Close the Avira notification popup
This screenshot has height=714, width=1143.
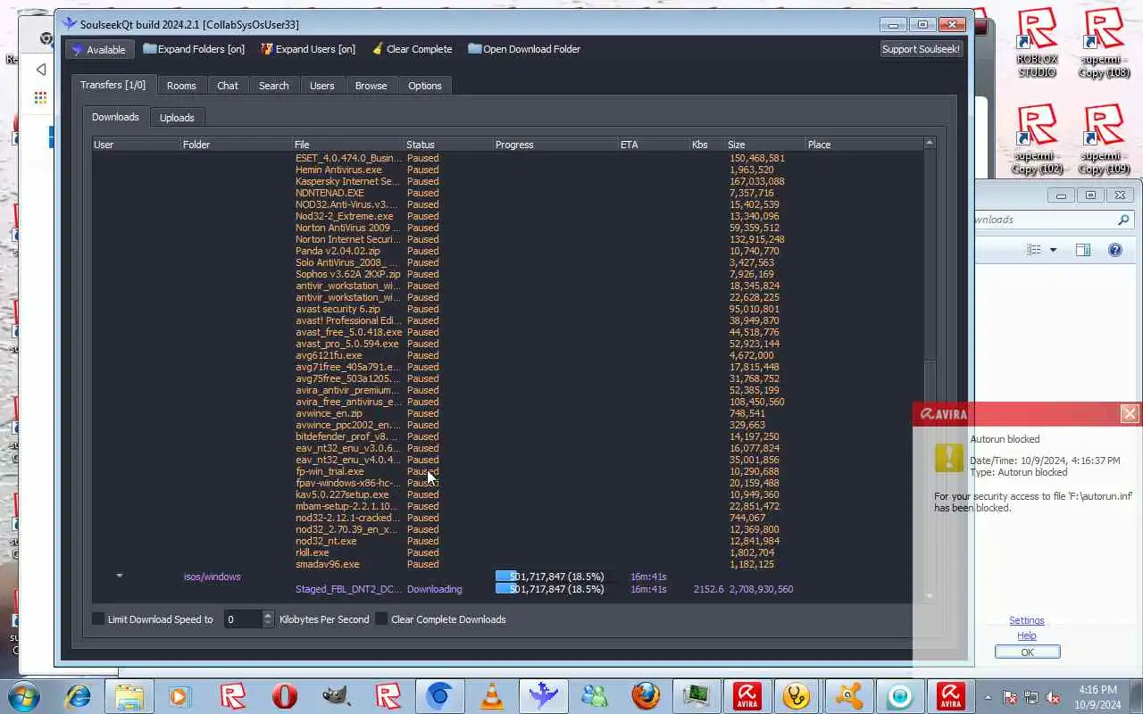pyautogui.click(x=1130, y=413)
